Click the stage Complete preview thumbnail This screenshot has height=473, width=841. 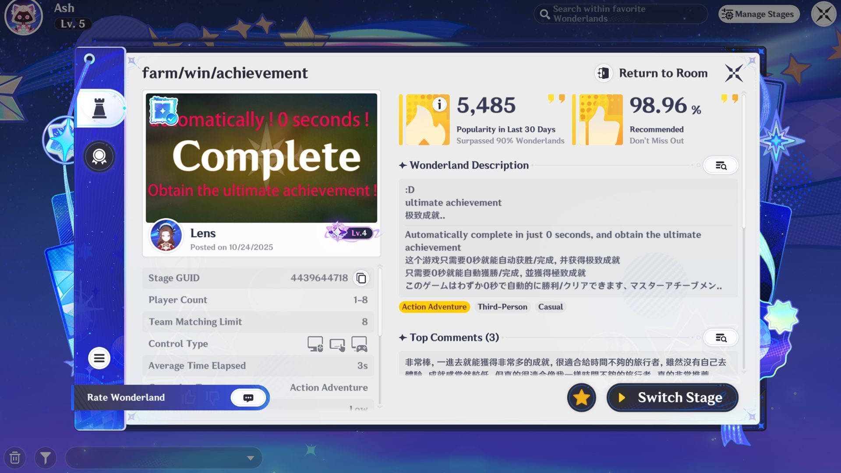coord(261,158)
